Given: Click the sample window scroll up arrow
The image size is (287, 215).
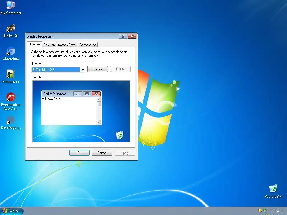Looking at the screenshot, I should coord(99,99).
